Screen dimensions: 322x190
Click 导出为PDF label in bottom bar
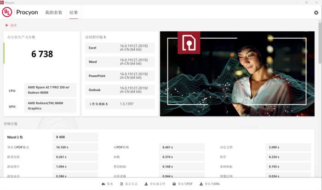pyautogui.click(x=185, y=184)
